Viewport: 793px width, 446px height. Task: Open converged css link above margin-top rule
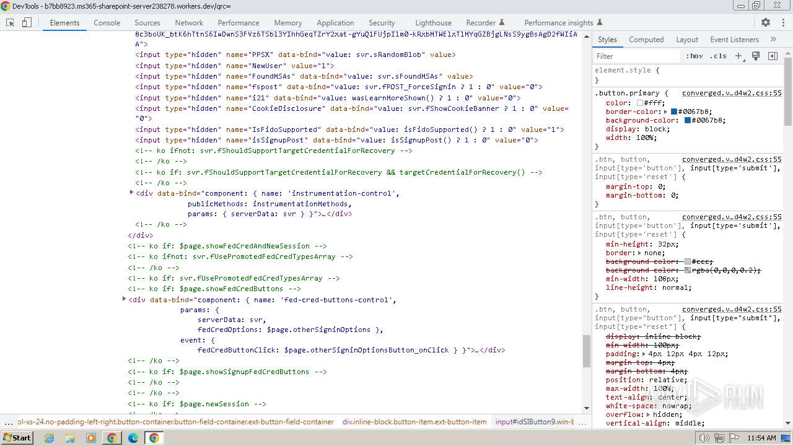(732, 159)
